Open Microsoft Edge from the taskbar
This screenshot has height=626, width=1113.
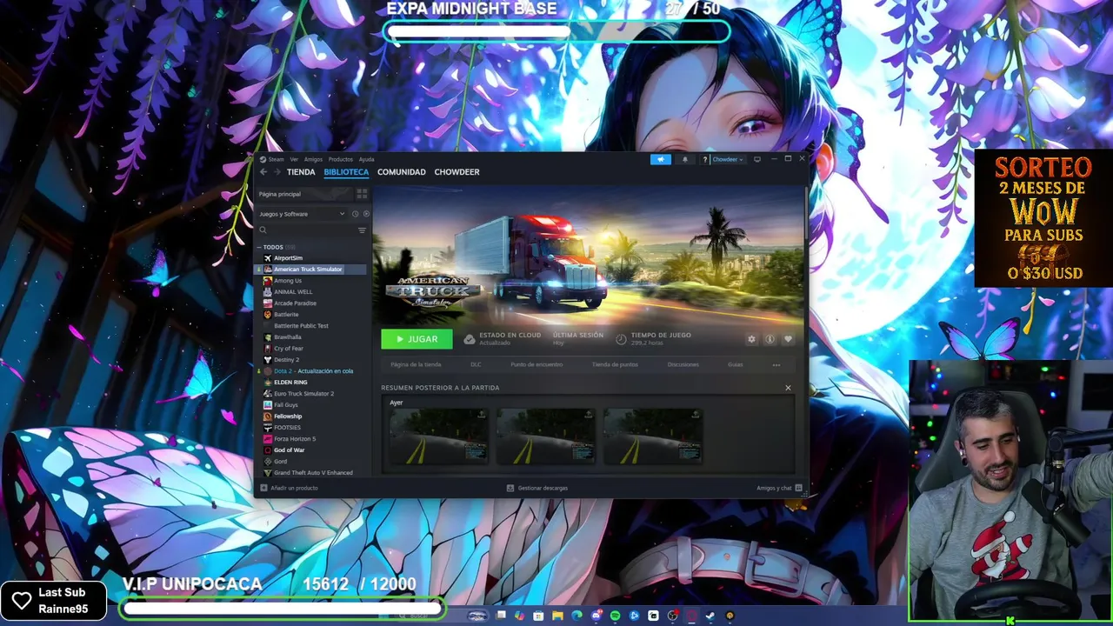pos(576,616)
